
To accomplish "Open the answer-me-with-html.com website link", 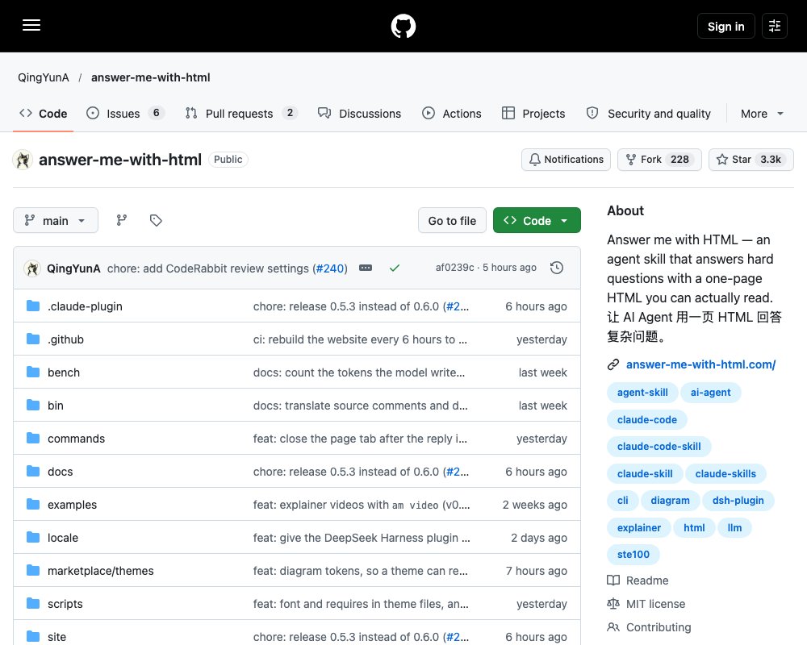I will (700, 364).
